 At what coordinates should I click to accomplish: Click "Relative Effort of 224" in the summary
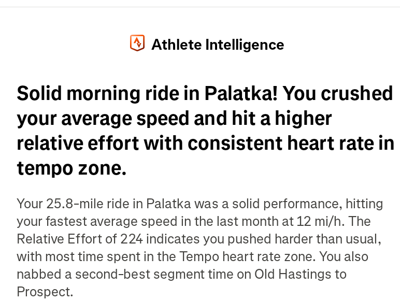80,239
